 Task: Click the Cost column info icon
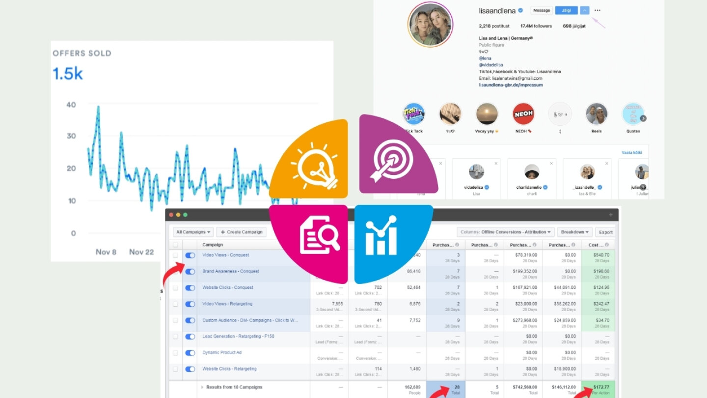(x=607, y=245)
